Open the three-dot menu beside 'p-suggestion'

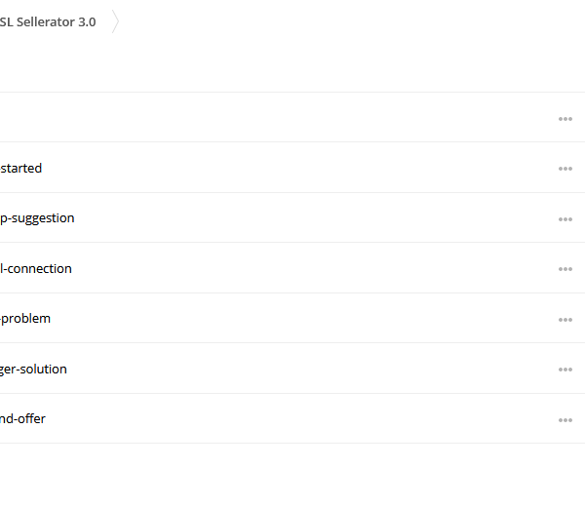coord(565,219)
